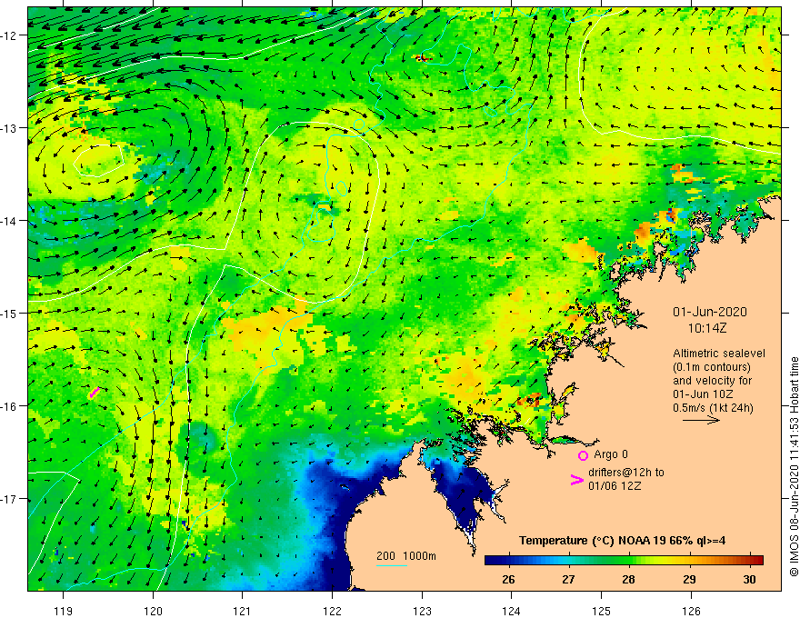Click the Argo 0 label

click(611, 454)
